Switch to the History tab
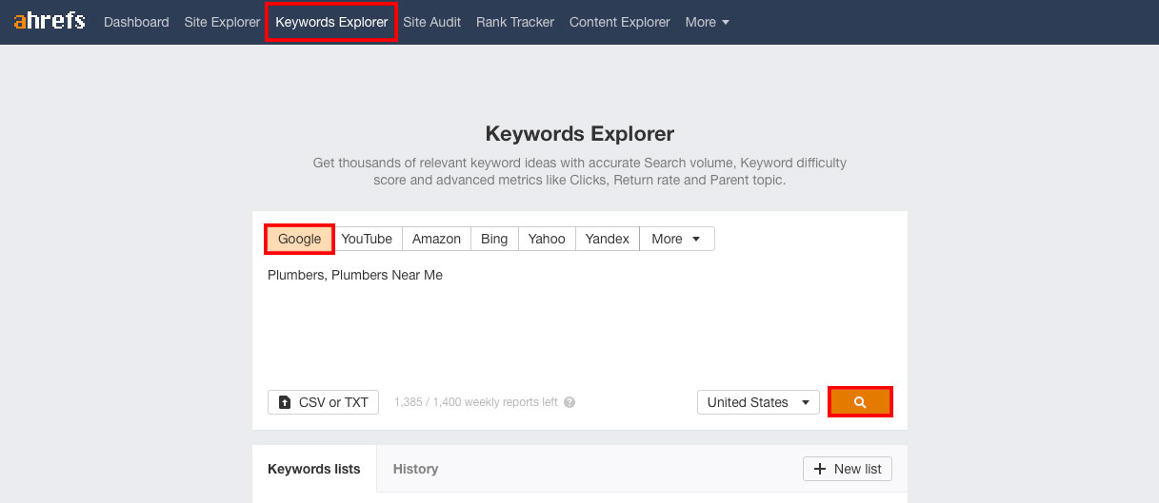 coord(415,469)
